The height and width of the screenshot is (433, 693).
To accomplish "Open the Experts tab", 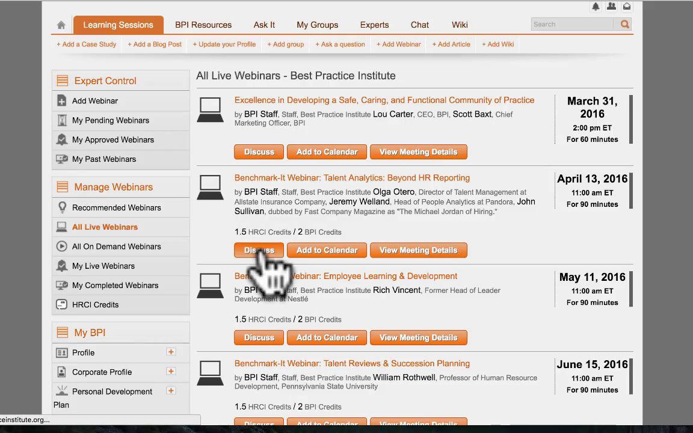I will (374, 25).
